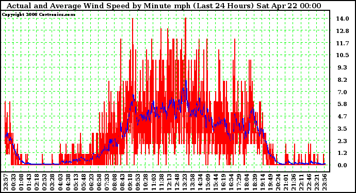Click the 01:43 time label
The width and height of the screenshot is (356, 193).
coord(29,182)
